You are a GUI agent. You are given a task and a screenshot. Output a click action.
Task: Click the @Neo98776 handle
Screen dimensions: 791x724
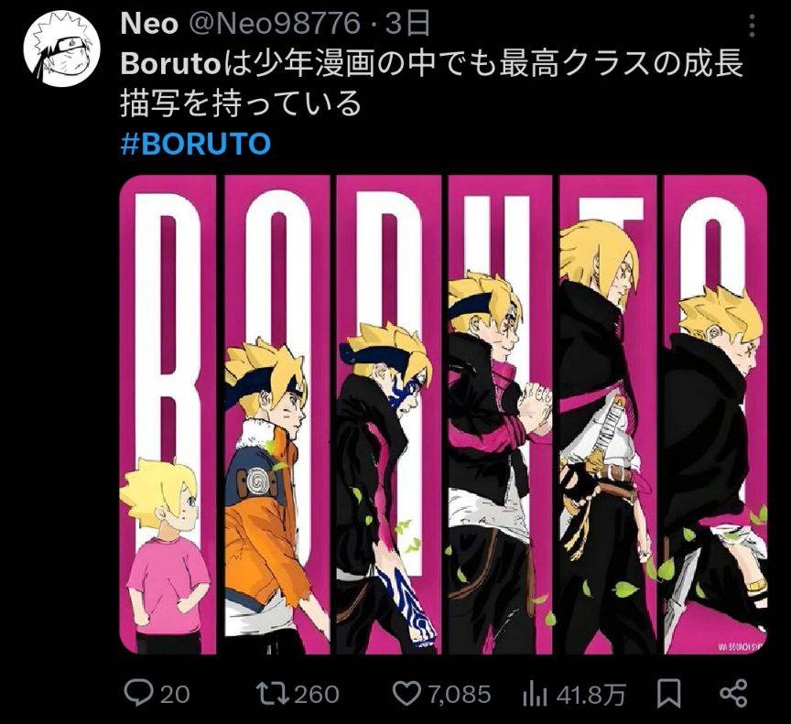[274, 24]
